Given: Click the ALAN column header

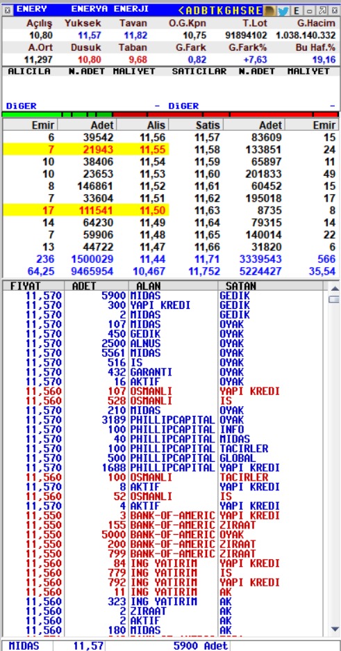Looking at the screenshot, I should (x=173, y=286).
